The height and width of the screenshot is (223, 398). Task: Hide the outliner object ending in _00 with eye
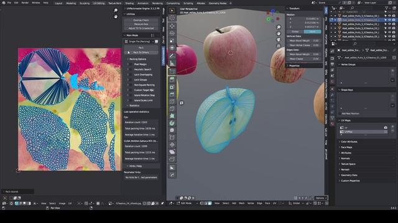tap(390, 15)
